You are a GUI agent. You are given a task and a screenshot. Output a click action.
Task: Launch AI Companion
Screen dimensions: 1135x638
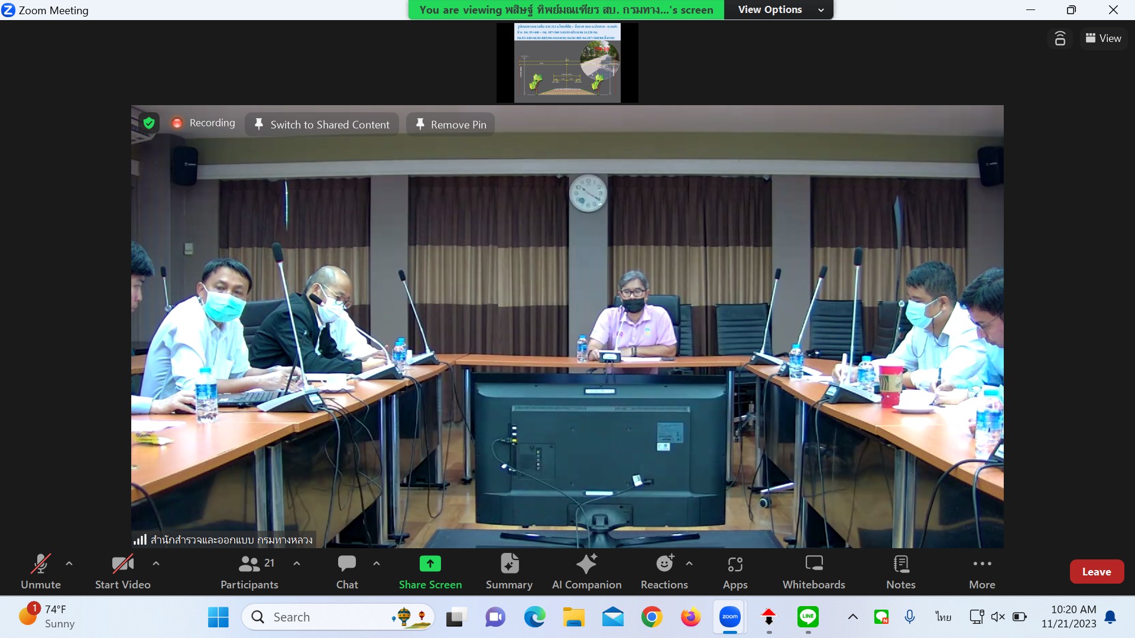pyautogui.click(x=586, y=571)
